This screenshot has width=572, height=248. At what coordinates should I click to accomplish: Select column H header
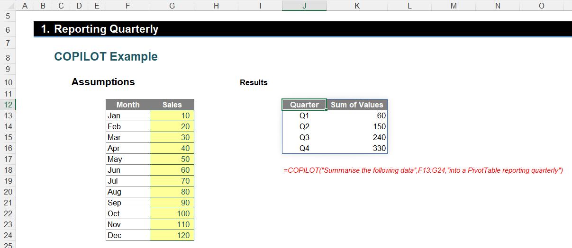(x=216, y=6)
